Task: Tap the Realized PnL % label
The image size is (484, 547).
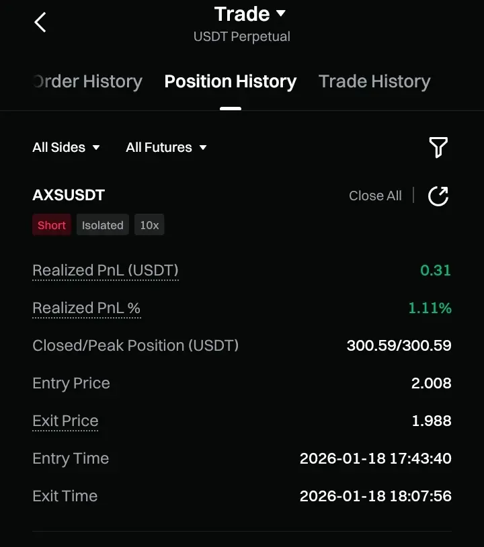Action: pos(87,308)
